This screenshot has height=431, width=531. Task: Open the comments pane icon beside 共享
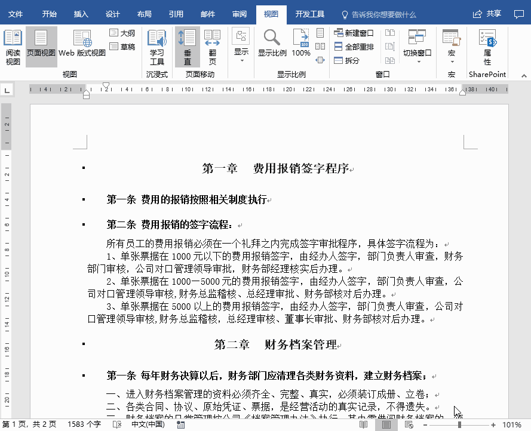519,14
